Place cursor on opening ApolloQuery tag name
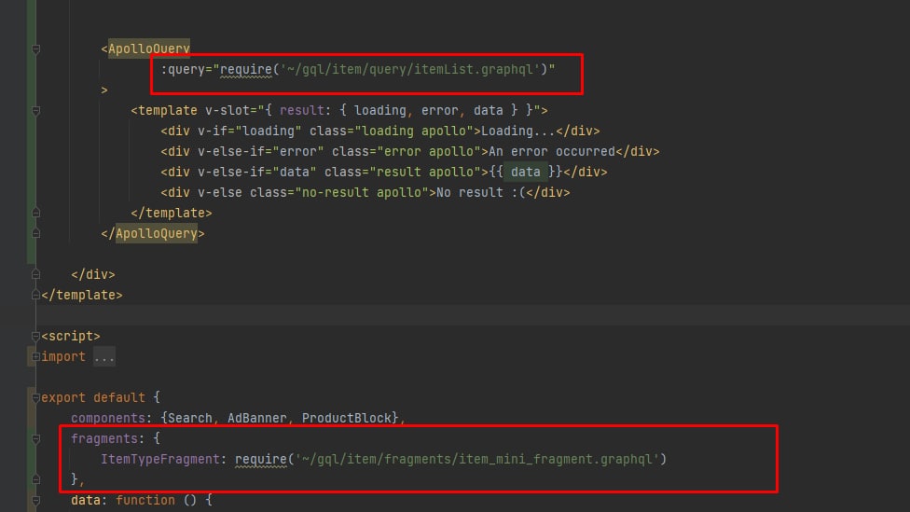 [x=149, y=48]
